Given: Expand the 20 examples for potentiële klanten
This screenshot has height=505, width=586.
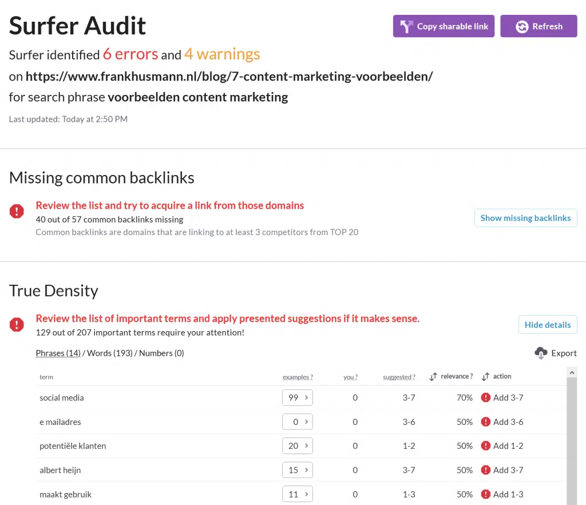Looking at the screenshot, I should tap(297, 446).
